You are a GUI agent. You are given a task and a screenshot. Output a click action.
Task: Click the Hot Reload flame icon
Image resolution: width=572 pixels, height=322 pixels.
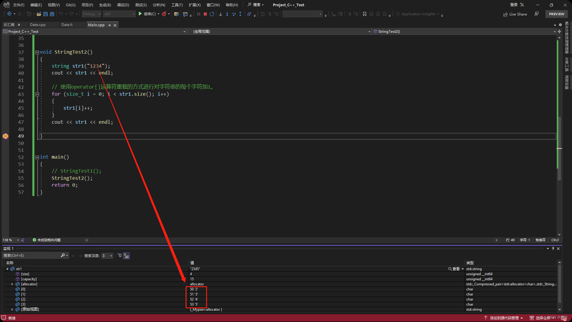(164, 14)
